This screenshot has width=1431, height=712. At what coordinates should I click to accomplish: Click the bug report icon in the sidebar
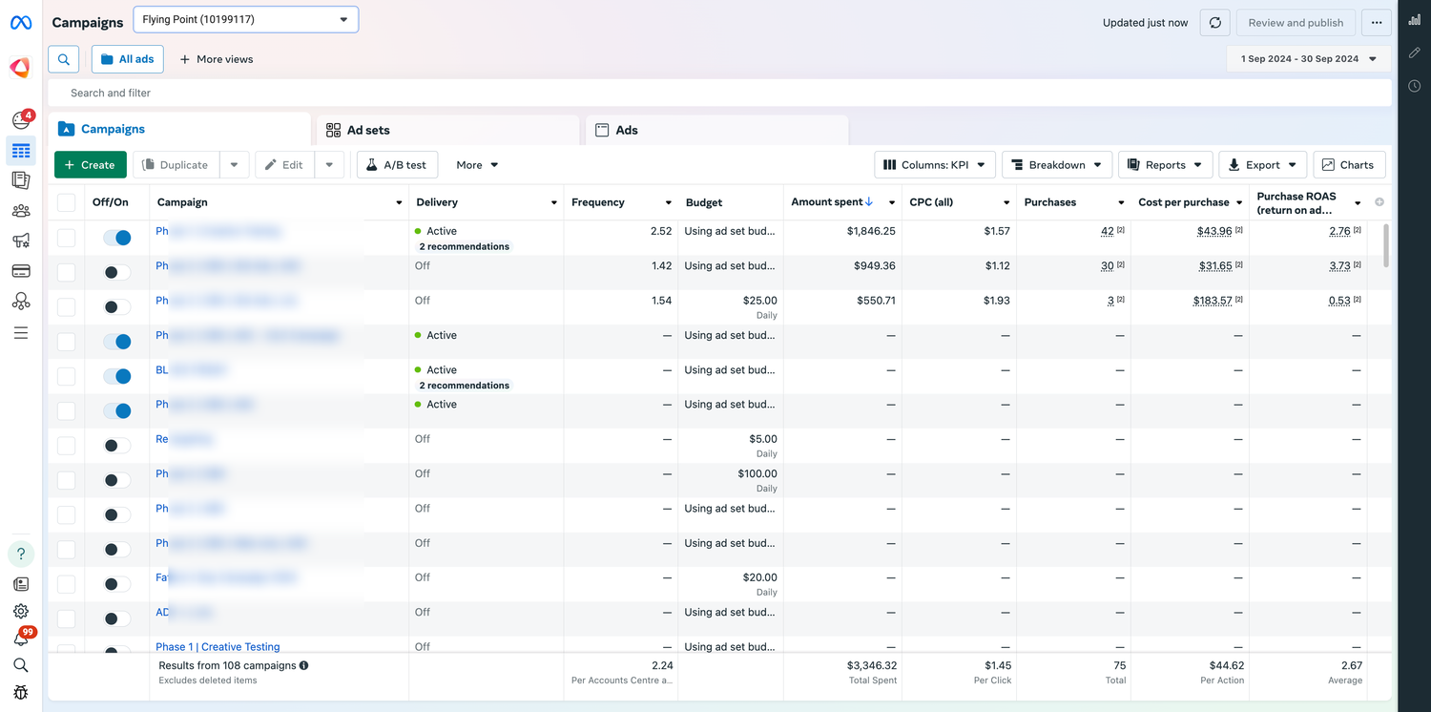[21, 692]
